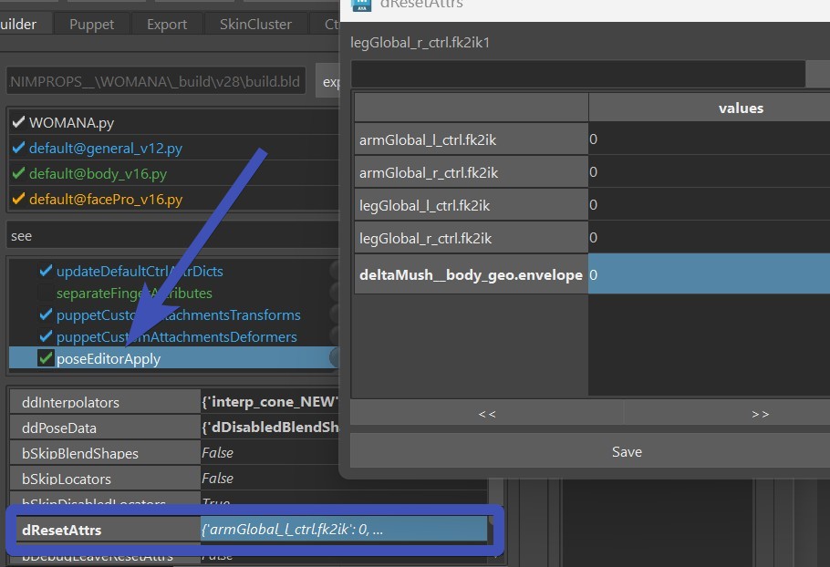
Task: Select armGlobal_r_ctrl.fk2ik row in dialog
Action: click(x=472, y=172)
